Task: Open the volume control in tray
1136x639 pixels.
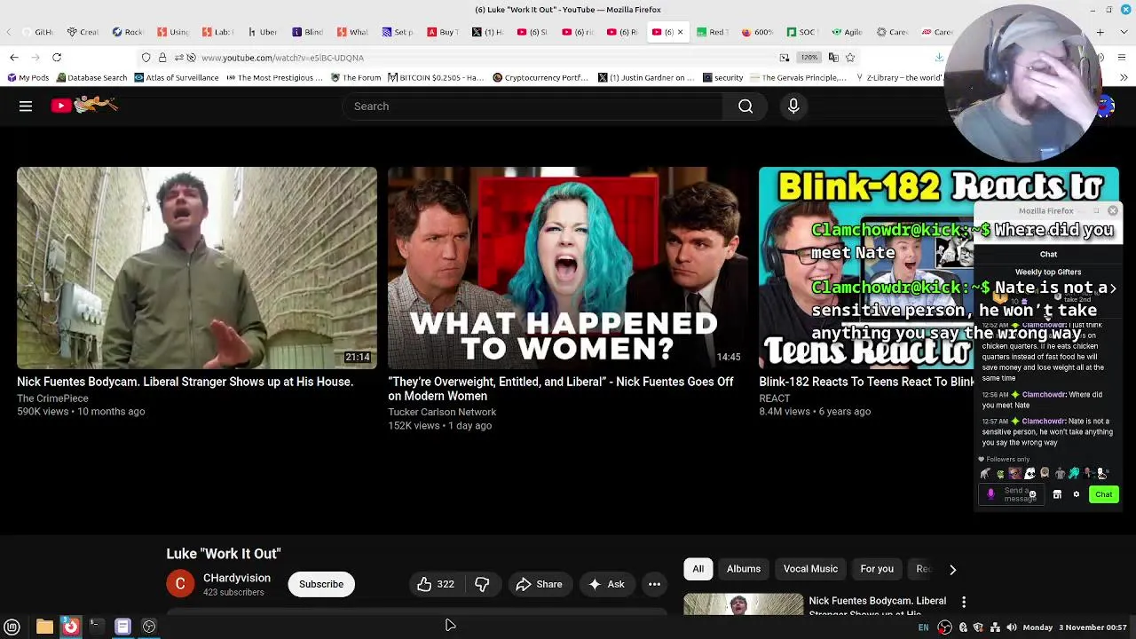Action: click(1012, 627)
